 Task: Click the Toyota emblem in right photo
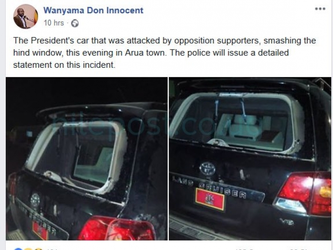[208, 168]
